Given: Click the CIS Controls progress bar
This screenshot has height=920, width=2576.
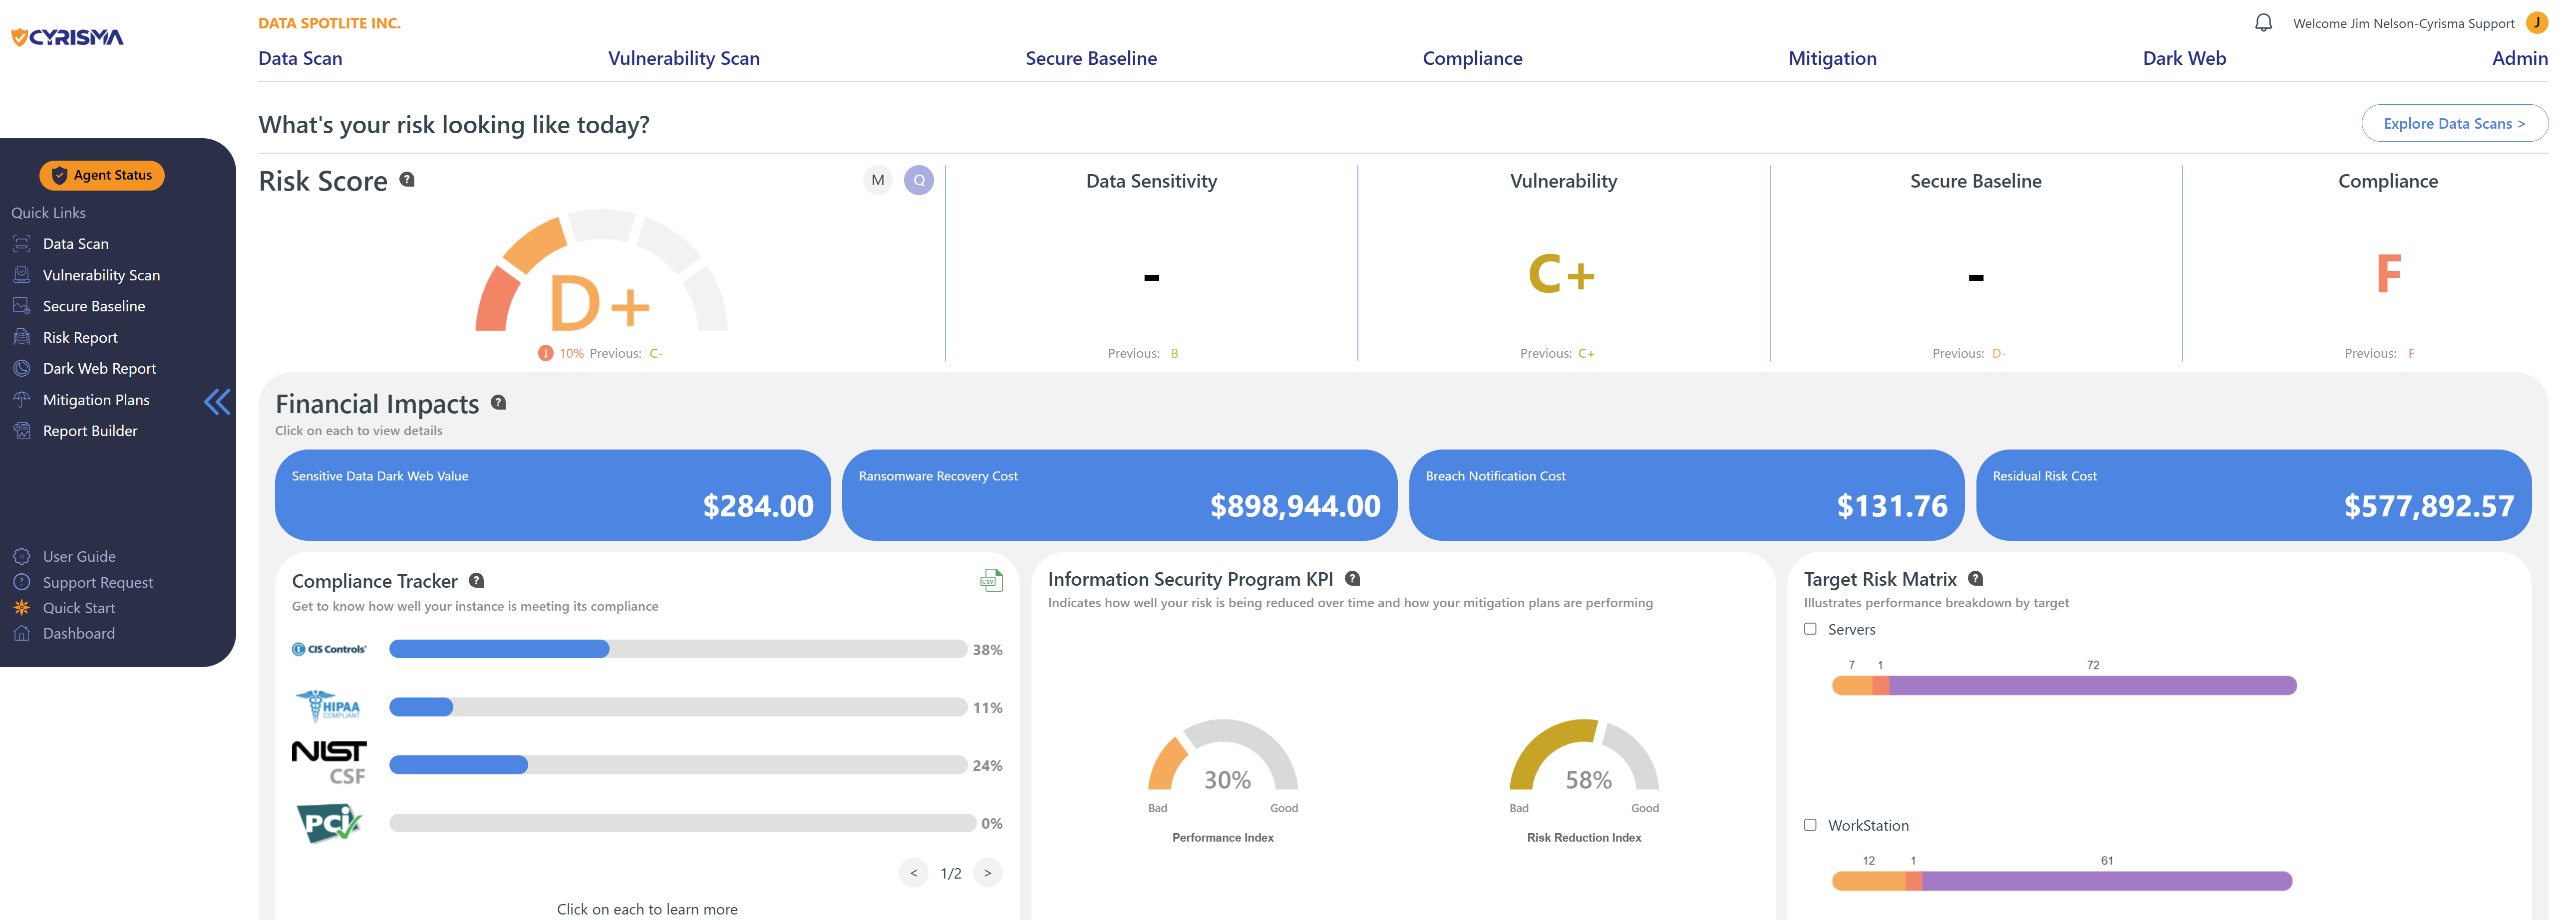Looking at the screenshot, I should (677, 649).
